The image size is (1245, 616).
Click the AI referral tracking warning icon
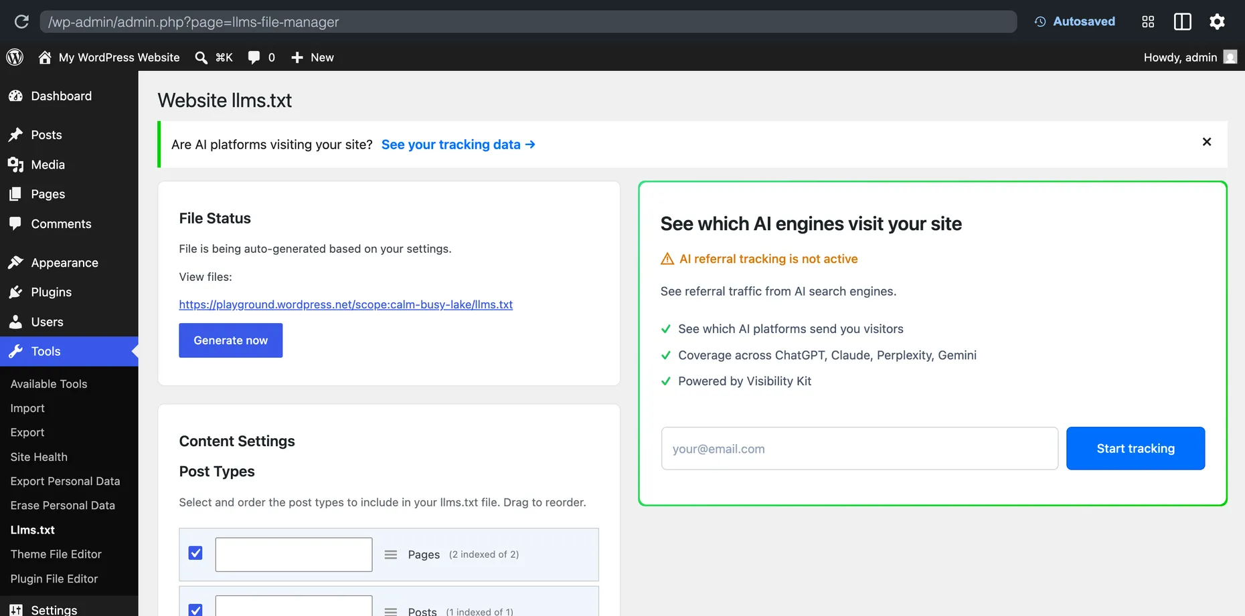[667, 259]
